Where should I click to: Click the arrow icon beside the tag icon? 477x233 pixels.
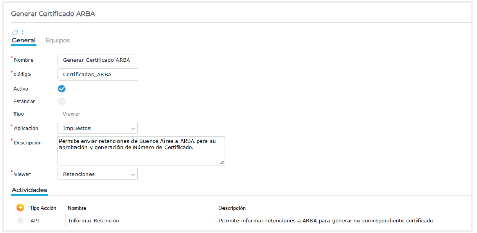coord(22,32)
